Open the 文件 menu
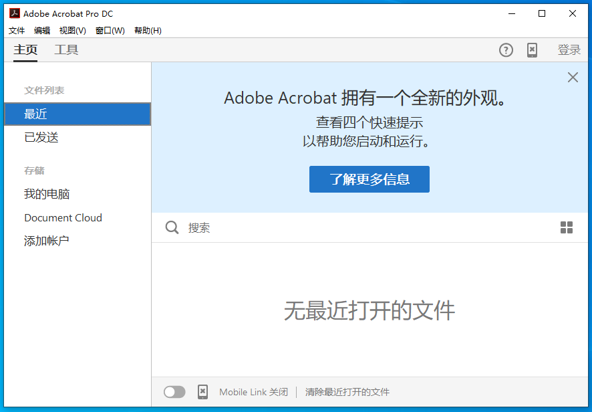 coord(17,31)
